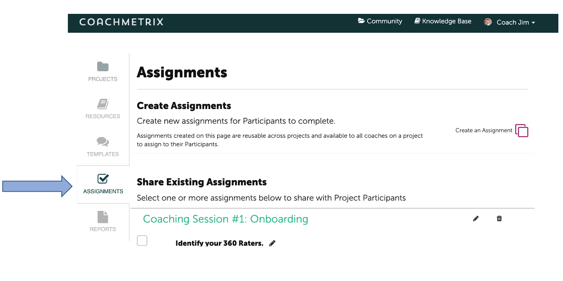Click the Create an Assignment copy icon

point(522,130)
